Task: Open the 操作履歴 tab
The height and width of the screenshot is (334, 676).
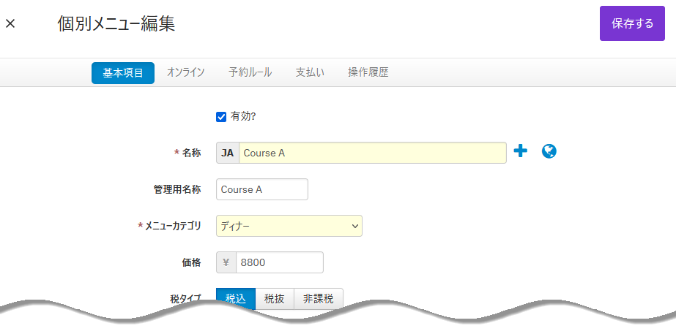Action: pyautogui.click(x=368, y=73)
